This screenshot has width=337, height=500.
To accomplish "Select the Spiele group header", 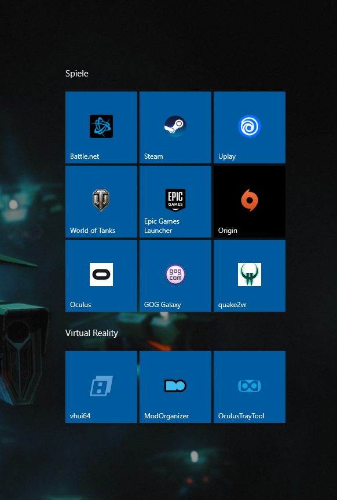I will (77, 74).
